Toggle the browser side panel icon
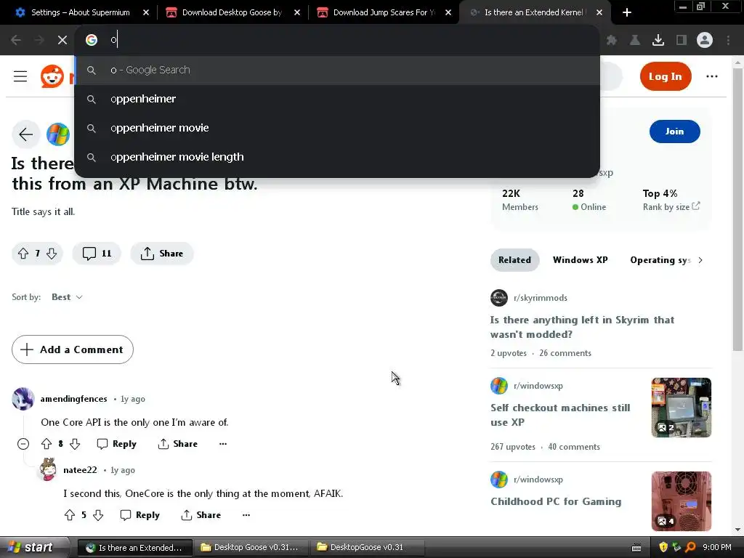 pyautogui.click(x=682, y=41)
